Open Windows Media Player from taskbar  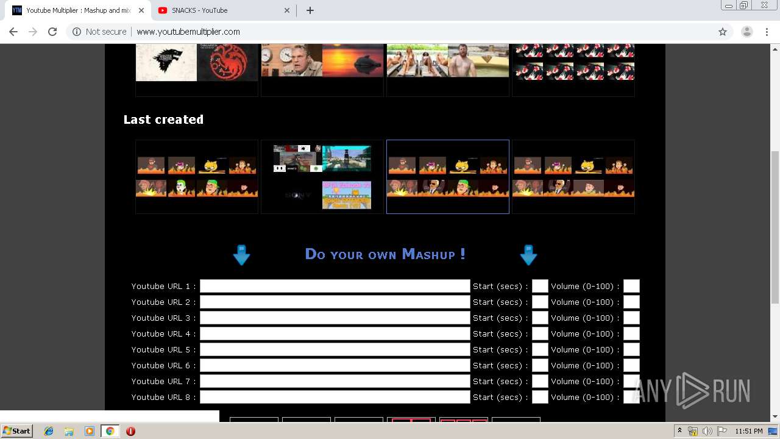pos(90,431)
